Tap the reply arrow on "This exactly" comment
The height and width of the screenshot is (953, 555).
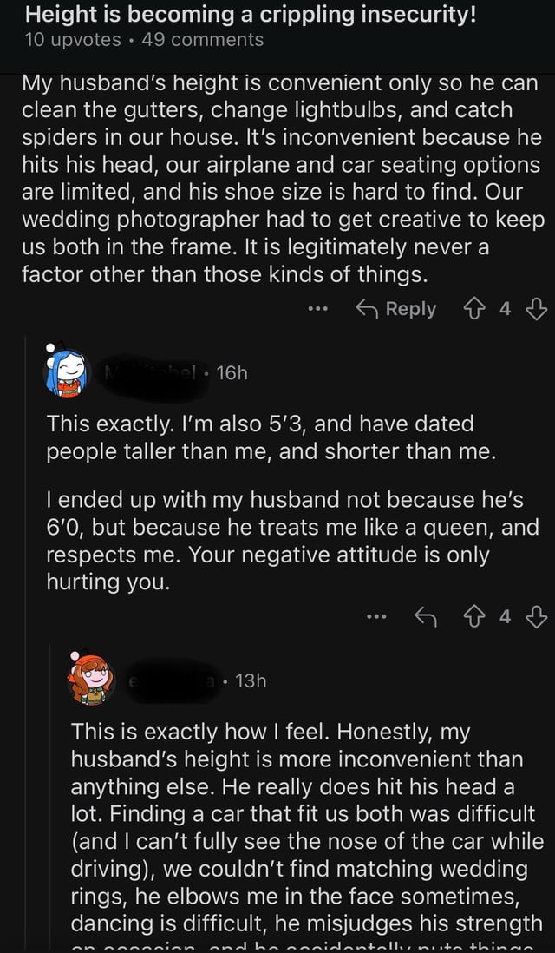(x=427, y=618)
